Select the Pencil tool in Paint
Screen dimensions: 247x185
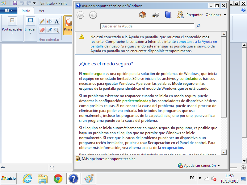tap(42, 21)
